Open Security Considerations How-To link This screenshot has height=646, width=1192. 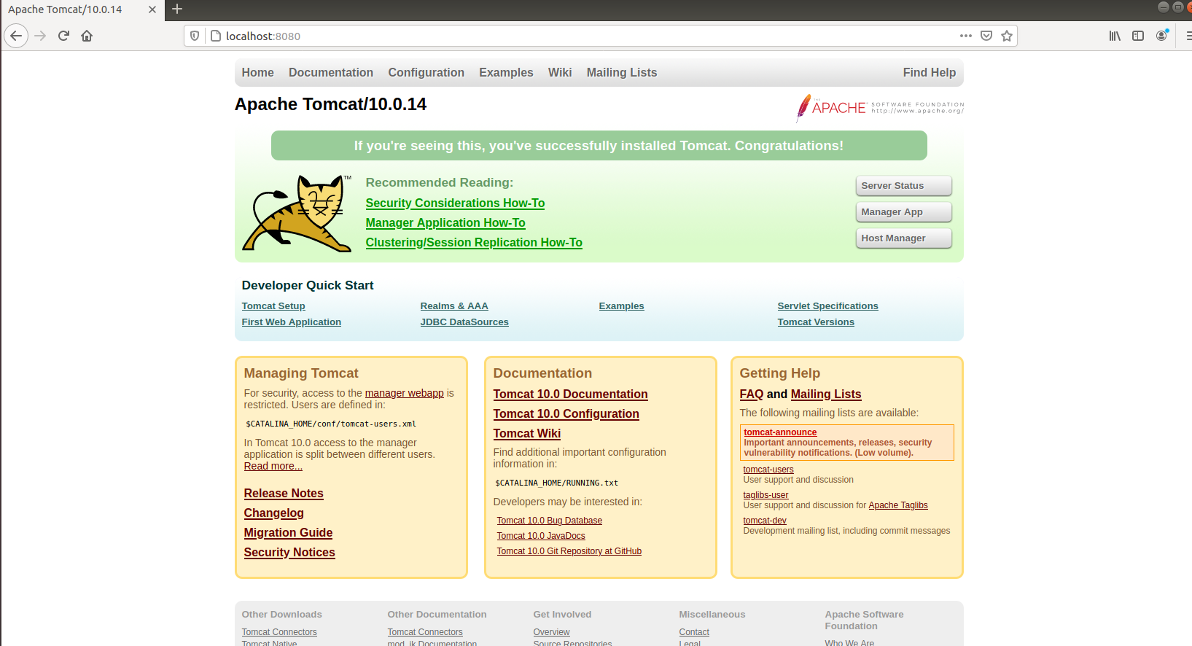(455, 203)
